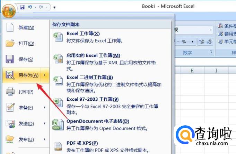Choose 发布(U) in the Office menu

(26, 139)
